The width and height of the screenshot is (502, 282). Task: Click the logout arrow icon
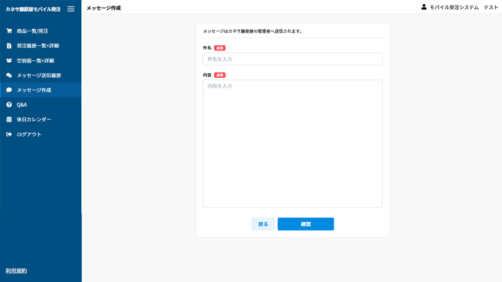[9, 134]
